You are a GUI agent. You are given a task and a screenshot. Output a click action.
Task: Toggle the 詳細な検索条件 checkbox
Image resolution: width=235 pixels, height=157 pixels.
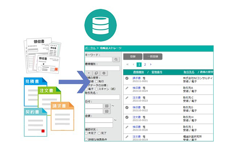pos(86,139)
